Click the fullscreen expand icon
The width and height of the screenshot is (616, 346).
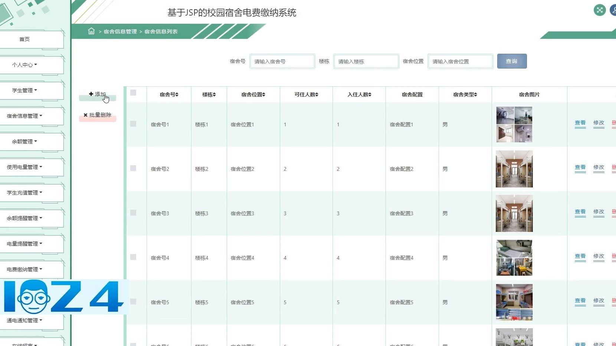(x=600, y=10)
